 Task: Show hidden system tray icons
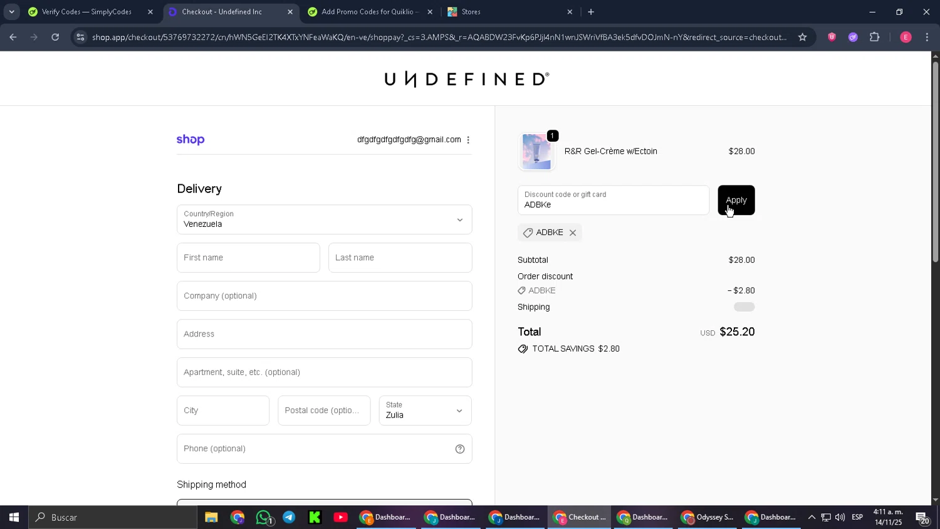812,517
